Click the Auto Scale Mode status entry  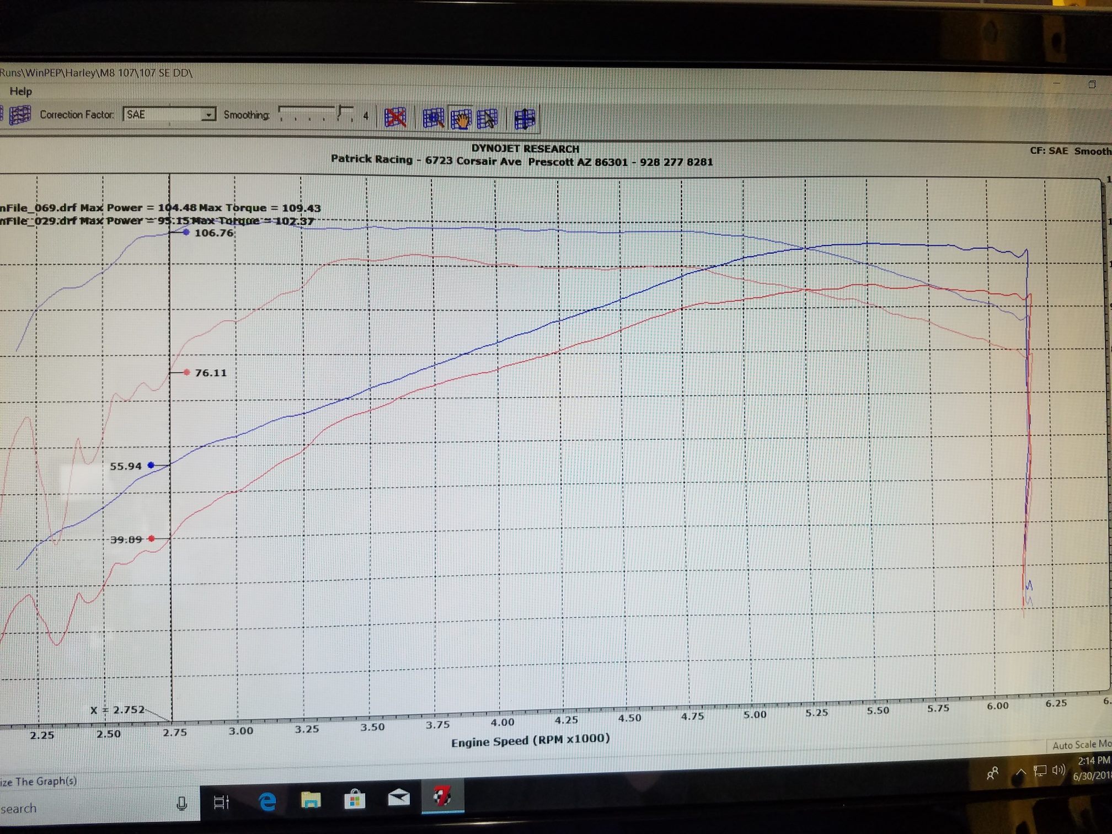pos(1081,745)
